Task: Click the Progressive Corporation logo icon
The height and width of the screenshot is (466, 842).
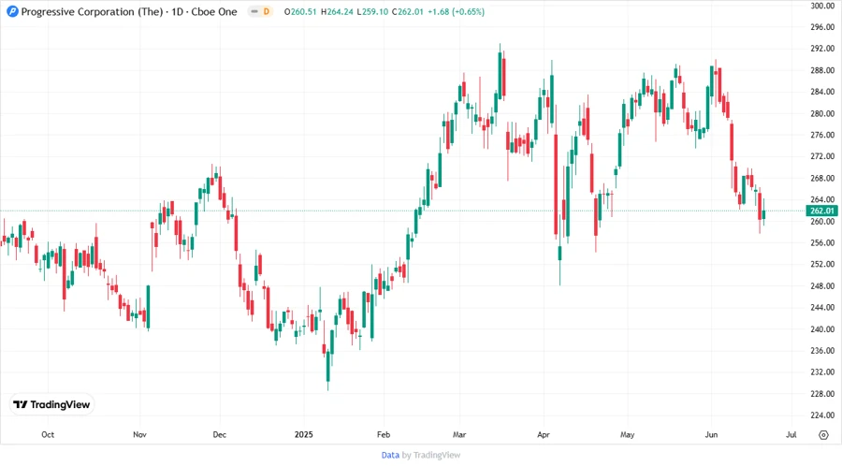Action: pos(12,11)
